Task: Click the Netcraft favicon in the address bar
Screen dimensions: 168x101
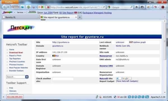Action: click(x=43, y=7)
